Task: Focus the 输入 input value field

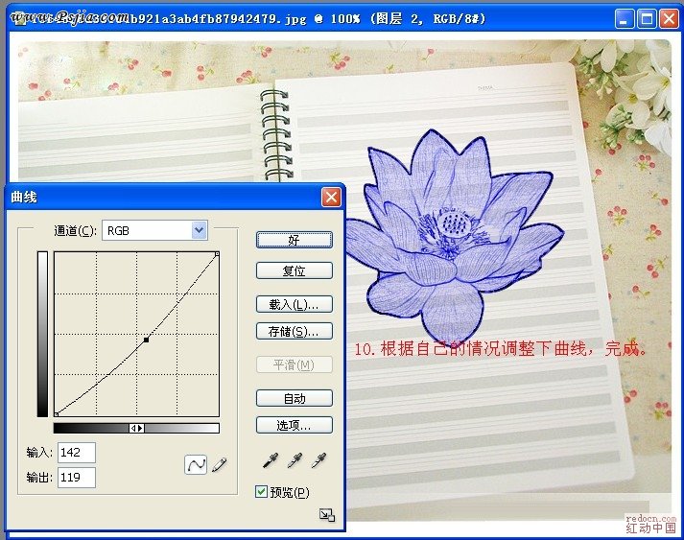Action: pyautogui.click(x=77, y=453)
